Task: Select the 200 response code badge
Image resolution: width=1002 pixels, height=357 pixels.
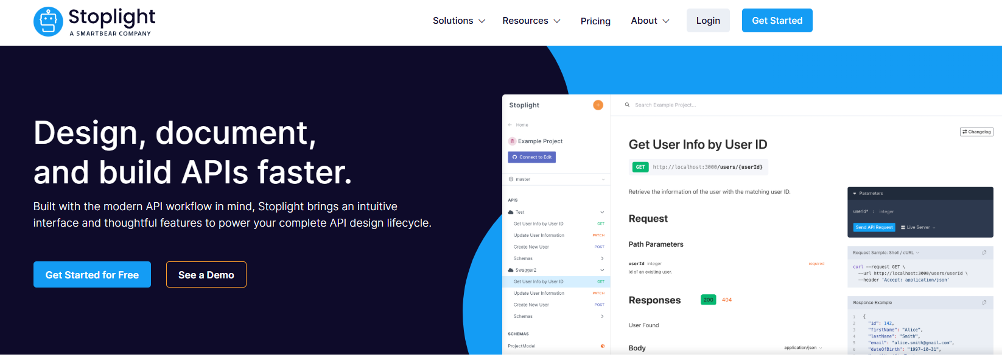Action: (708, 300)
